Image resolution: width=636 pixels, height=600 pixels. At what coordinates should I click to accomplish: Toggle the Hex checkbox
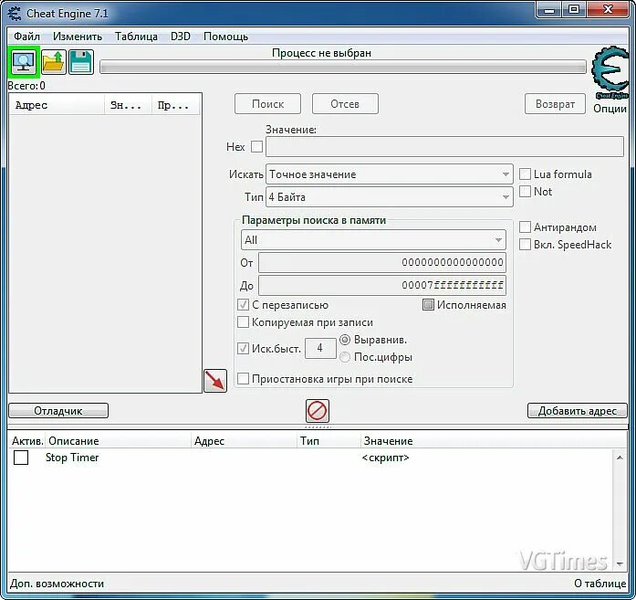coord(256,146)
